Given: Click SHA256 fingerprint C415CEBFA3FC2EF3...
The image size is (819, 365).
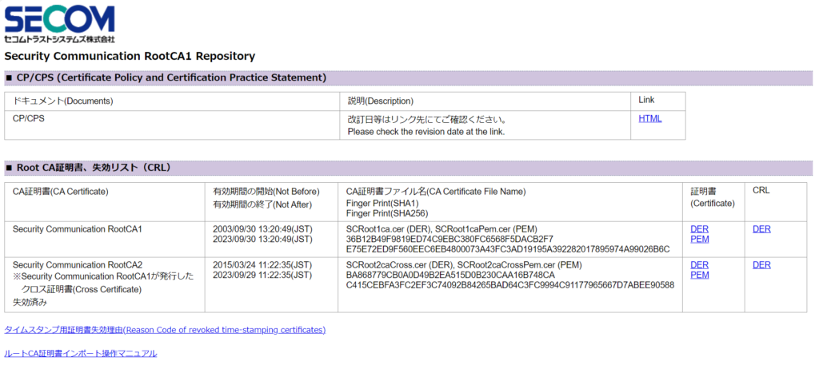Looking at the screenshot, I should (x=510, y=285).
